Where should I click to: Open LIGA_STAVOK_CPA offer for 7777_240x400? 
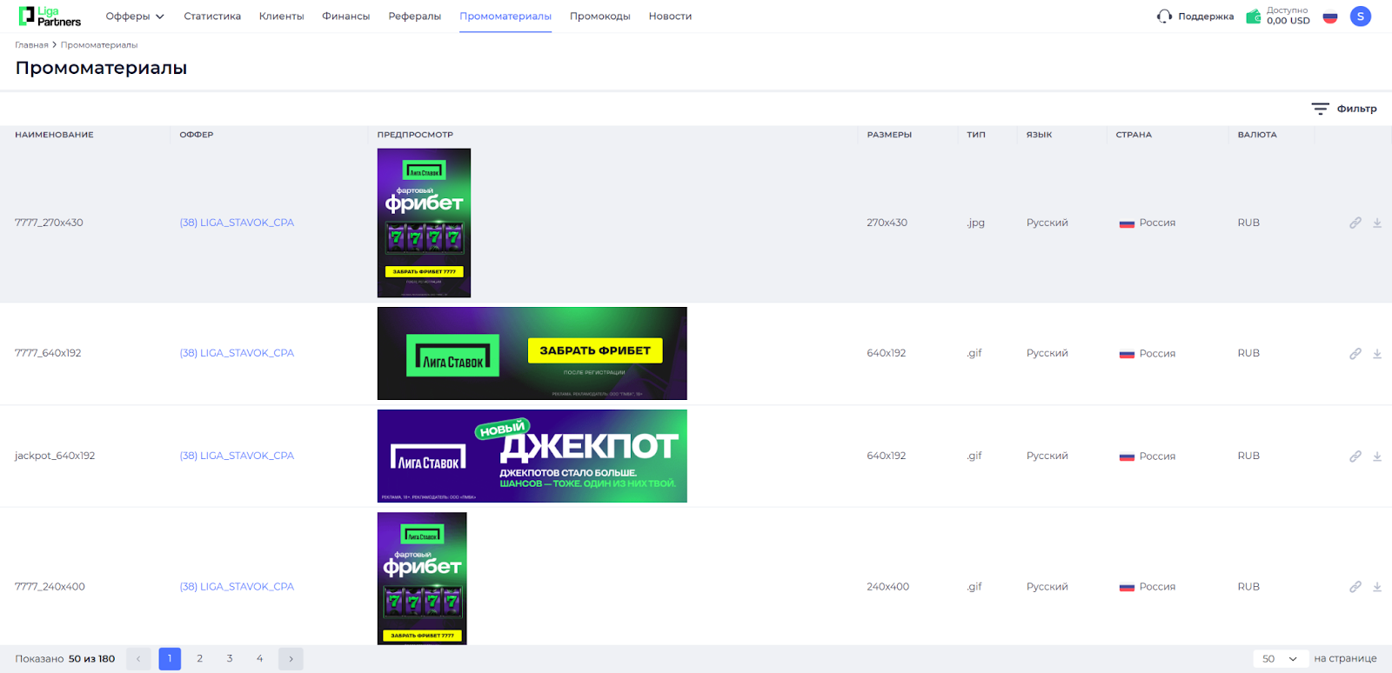pyautogui.click(x=237, y=587)
